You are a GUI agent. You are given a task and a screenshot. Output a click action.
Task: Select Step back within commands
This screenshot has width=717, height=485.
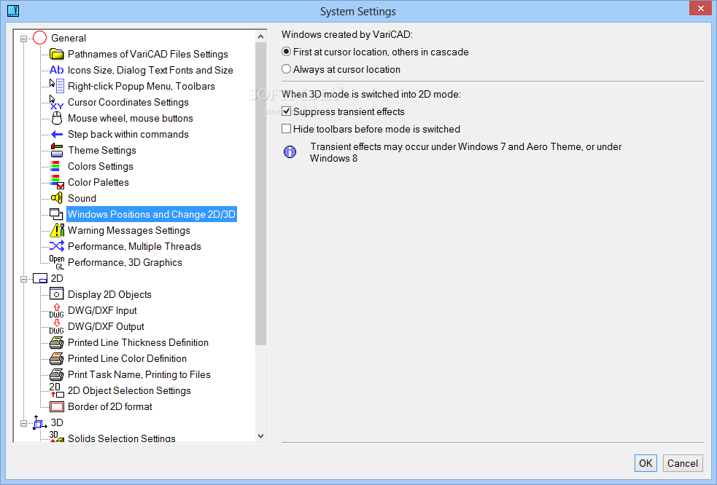[x=128, y=134]
